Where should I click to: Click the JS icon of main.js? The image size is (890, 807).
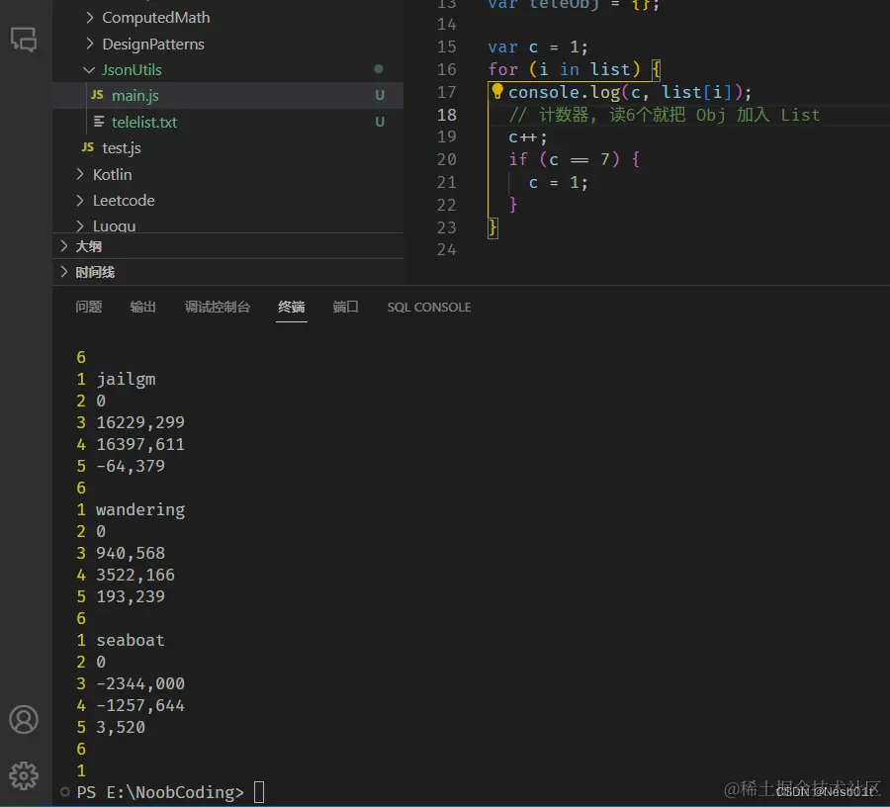coord(97,95)
